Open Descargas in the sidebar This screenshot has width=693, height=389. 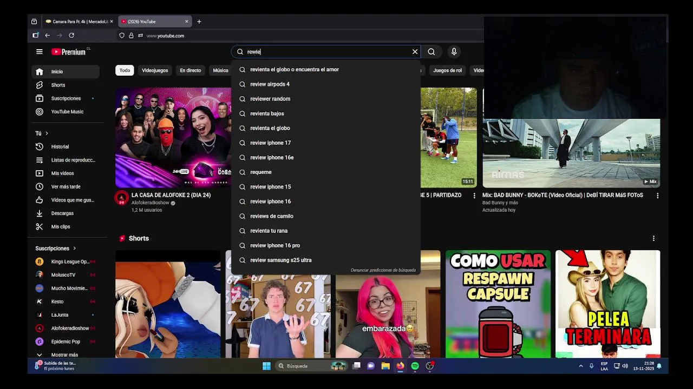[67, 213]
